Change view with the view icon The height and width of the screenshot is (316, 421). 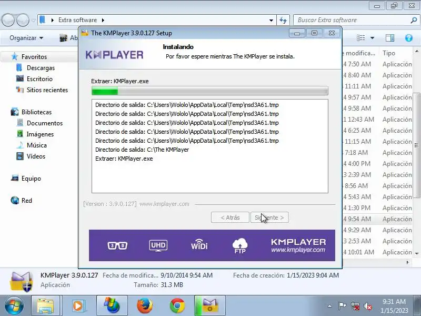pyautogui.click(x=360, y=38)
